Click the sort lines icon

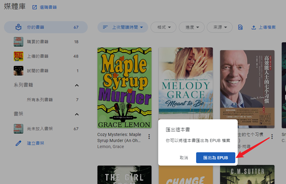(x=105, y=27)
